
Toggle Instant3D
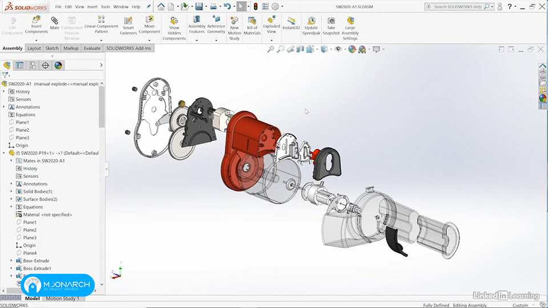point(291,23)
